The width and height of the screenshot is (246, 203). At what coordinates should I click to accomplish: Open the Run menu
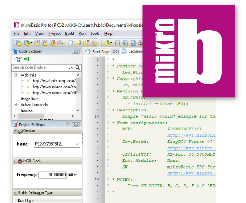[82, 34]
